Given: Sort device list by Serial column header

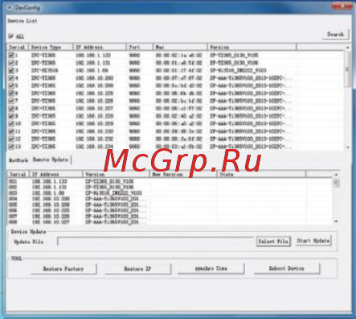Looking at the screenshot, I should click(x=18, y=48).
